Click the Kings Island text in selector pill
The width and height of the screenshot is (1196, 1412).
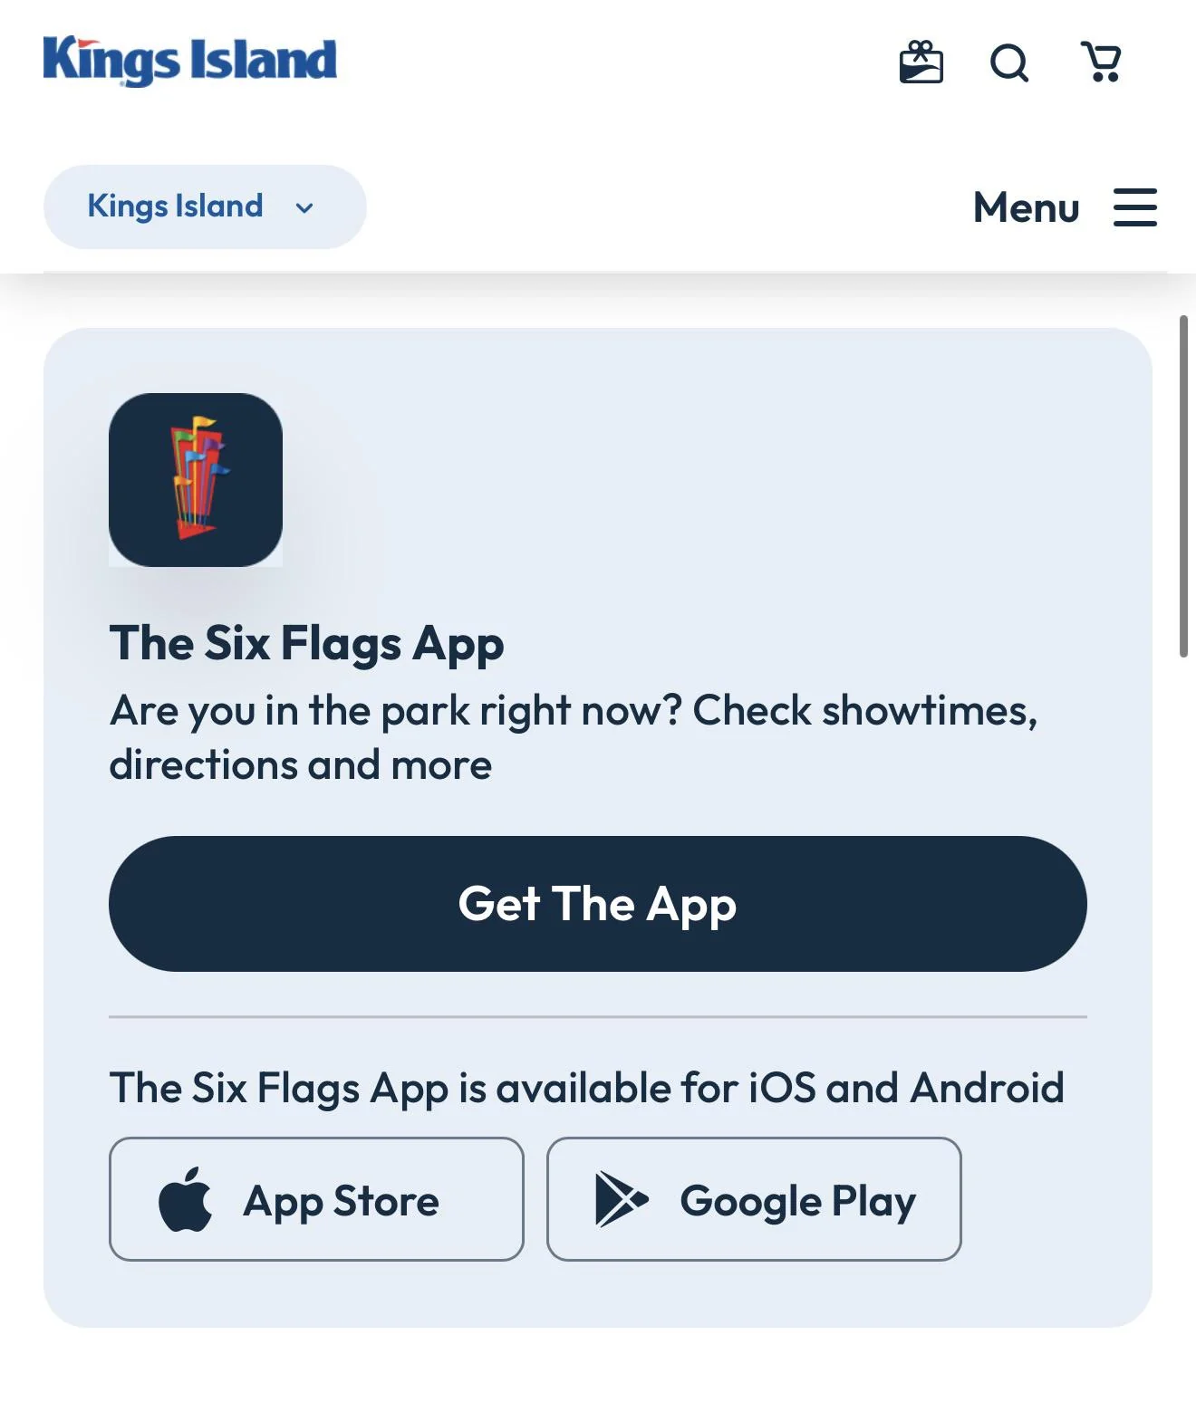pos(175,207)
